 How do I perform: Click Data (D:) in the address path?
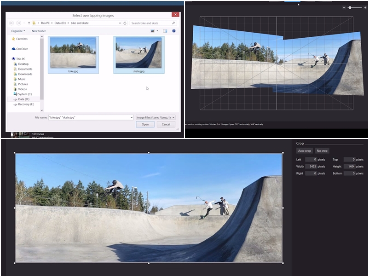point(60,23)
